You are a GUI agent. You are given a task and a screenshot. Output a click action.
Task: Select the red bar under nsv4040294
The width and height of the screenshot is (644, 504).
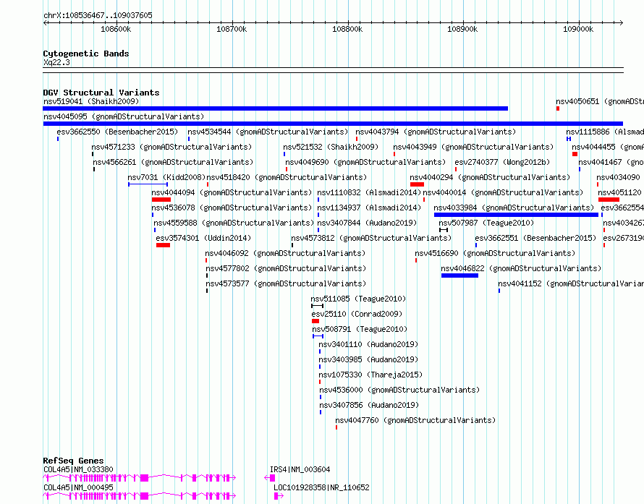point(417,184)
